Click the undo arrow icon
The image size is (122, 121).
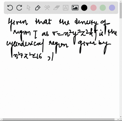[x=10, y=8]
